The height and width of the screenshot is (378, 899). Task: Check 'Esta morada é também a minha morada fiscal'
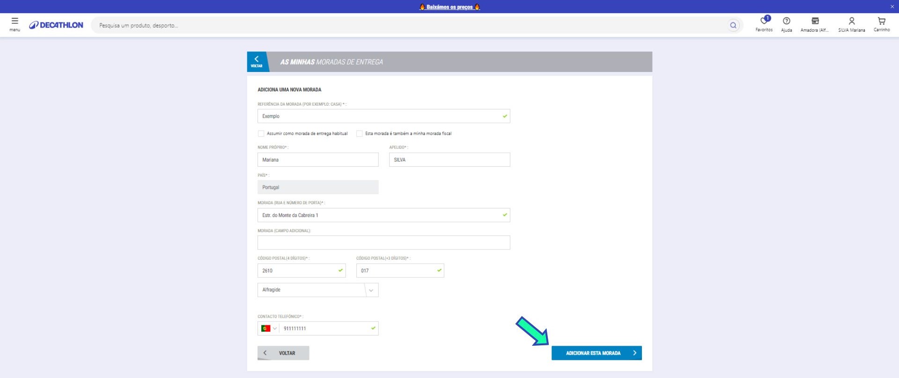tap(360, 134)
